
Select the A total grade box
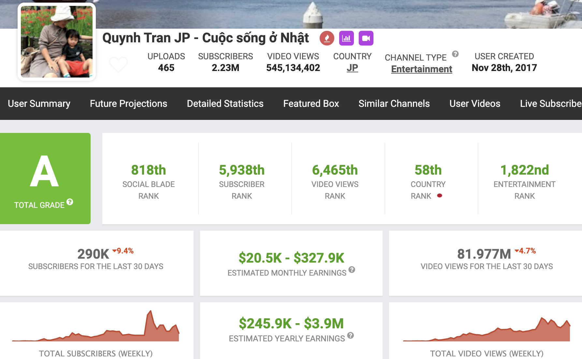pyautogui.click(x=45, y=178)
